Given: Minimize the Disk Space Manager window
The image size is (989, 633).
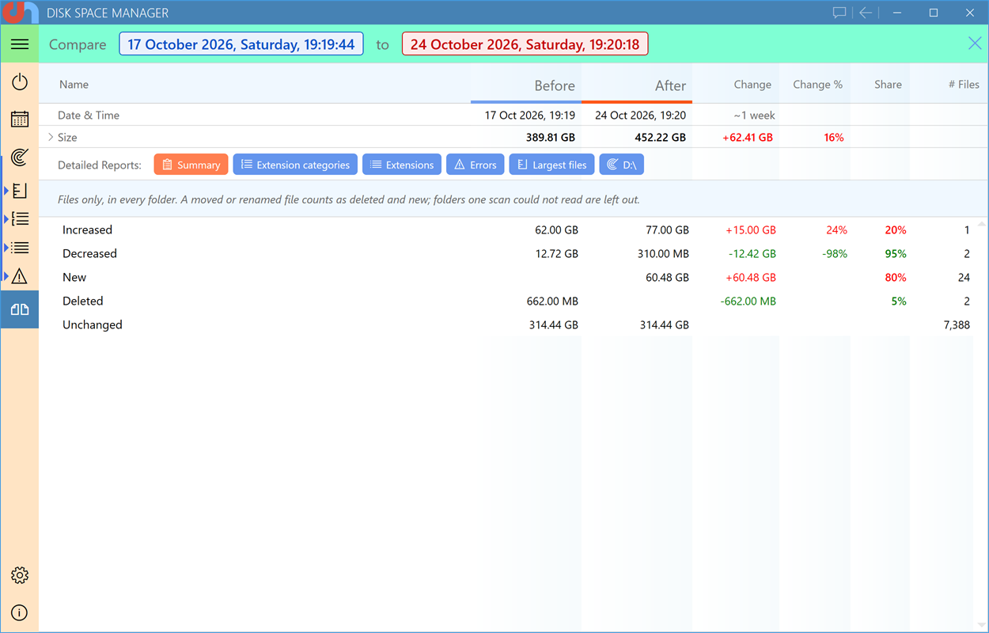Looking at the screenshot, I should (896, 13).
